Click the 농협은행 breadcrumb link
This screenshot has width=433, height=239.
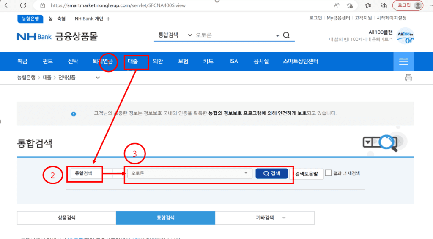(26, 78)
